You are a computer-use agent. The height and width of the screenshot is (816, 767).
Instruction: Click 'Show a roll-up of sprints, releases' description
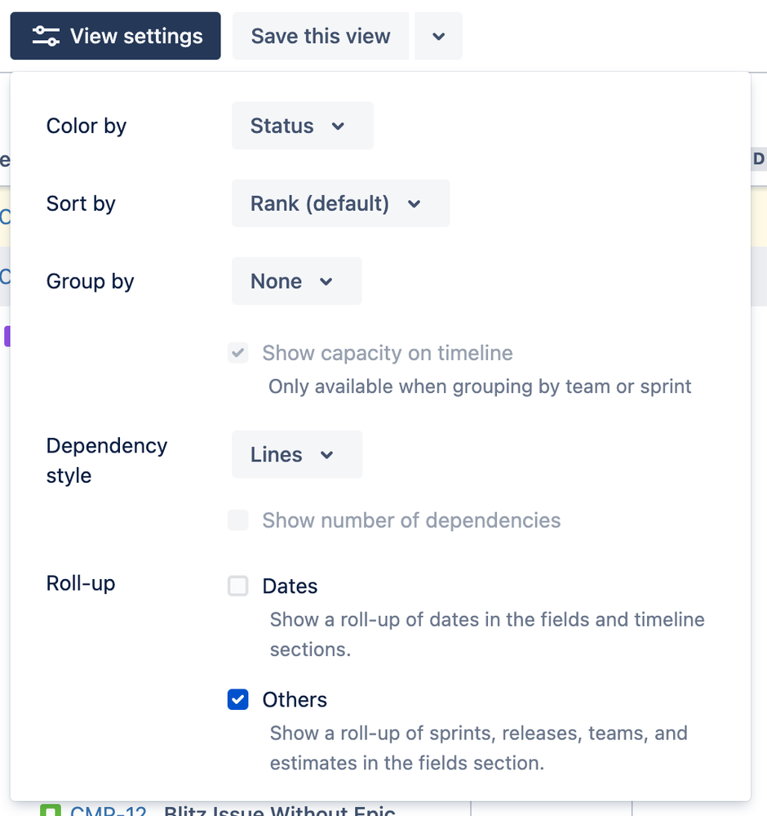(x=479, y=748)
